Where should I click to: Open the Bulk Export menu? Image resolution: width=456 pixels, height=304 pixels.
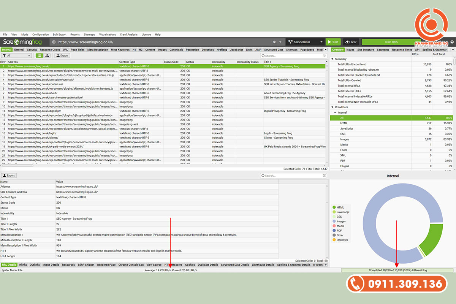point(59,35)
